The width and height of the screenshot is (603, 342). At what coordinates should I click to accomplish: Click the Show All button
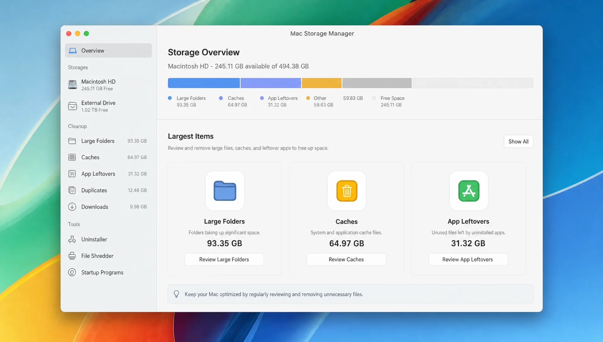click(x=518, y=141)
